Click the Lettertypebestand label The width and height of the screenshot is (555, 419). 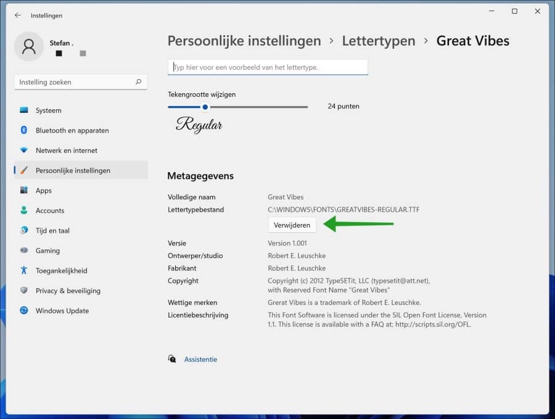(x=195, y=209)
